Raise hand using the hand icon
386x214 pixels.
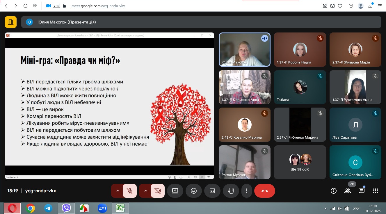pos(231,191)
